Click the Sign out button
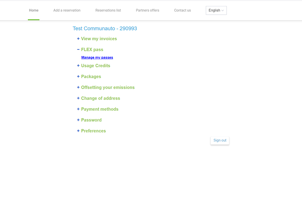This screenshot has width=302, height=213. pyautogui.click(x=220, y=141)
